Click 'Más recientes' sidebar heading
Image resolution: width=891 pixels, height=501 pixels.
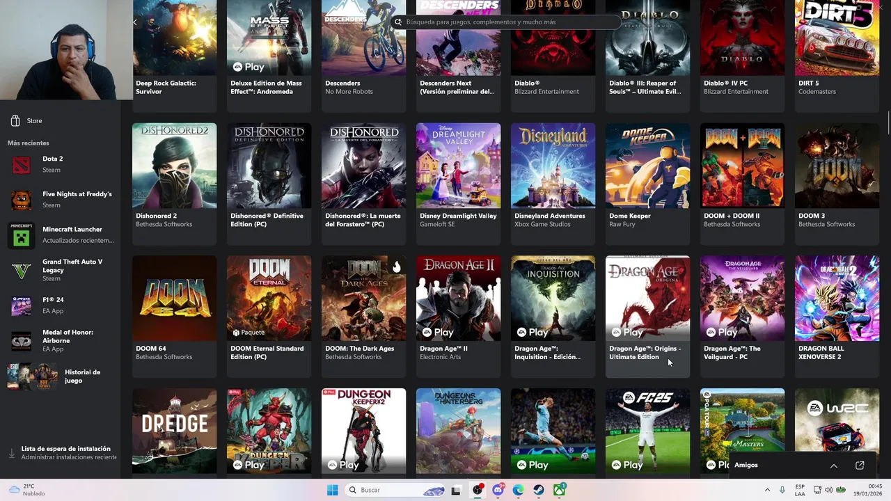(x=29, y=143)
